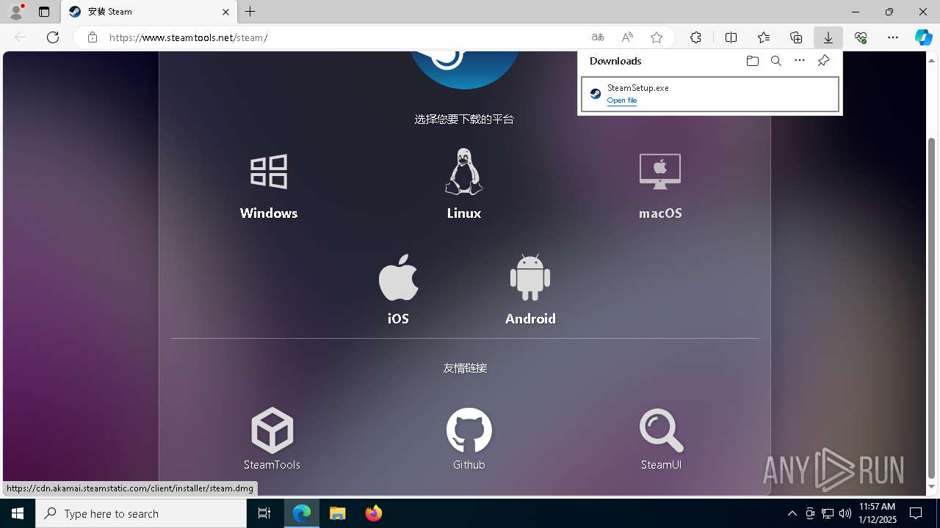This screenshot has height=528, width=940.
Task: Add this page to favorites star
Action: pos(657,37)
